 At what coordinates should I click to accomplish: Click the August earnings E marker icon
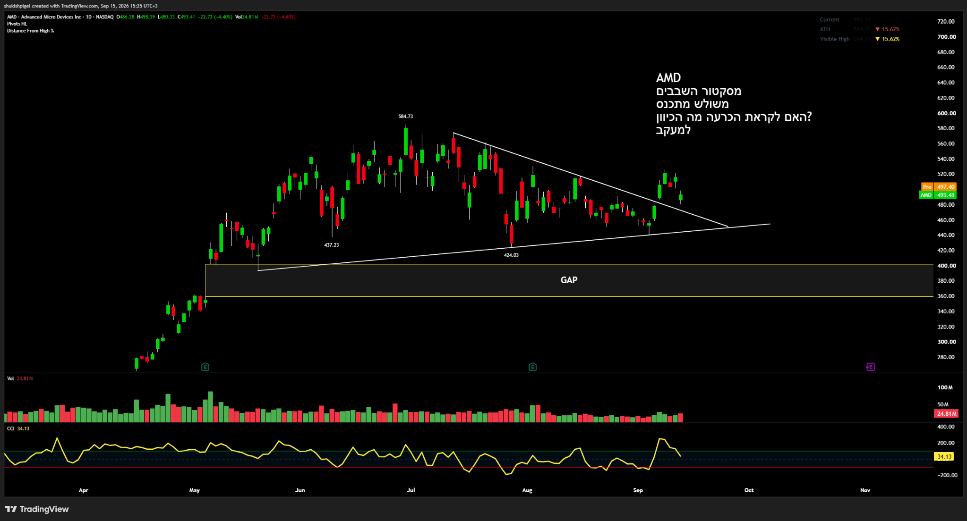click(532, 367)
